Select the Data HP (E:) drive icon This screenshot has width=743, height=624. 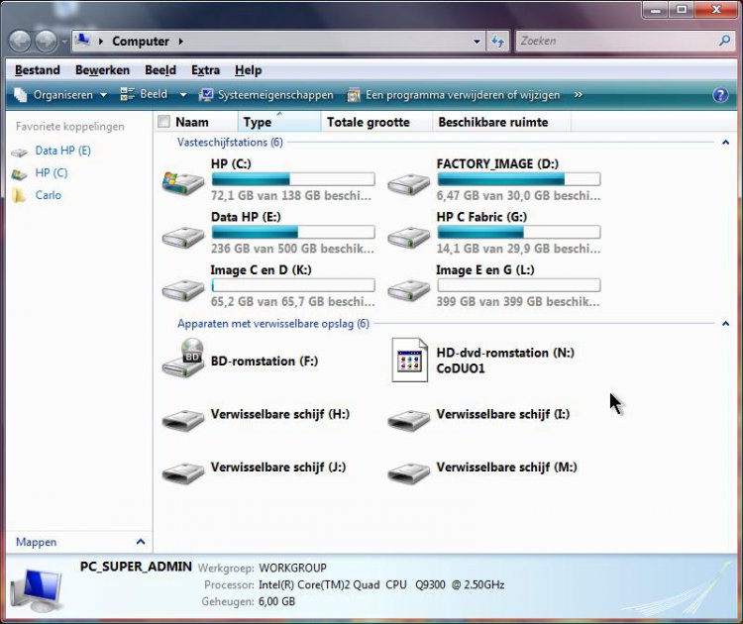click(183, 237)
